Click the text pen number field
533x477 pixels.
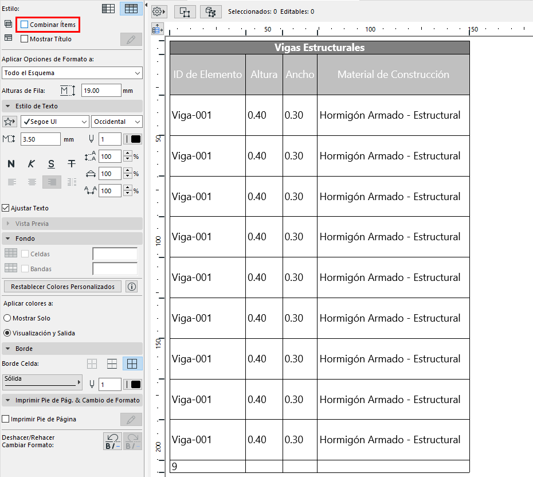[110, 139]
